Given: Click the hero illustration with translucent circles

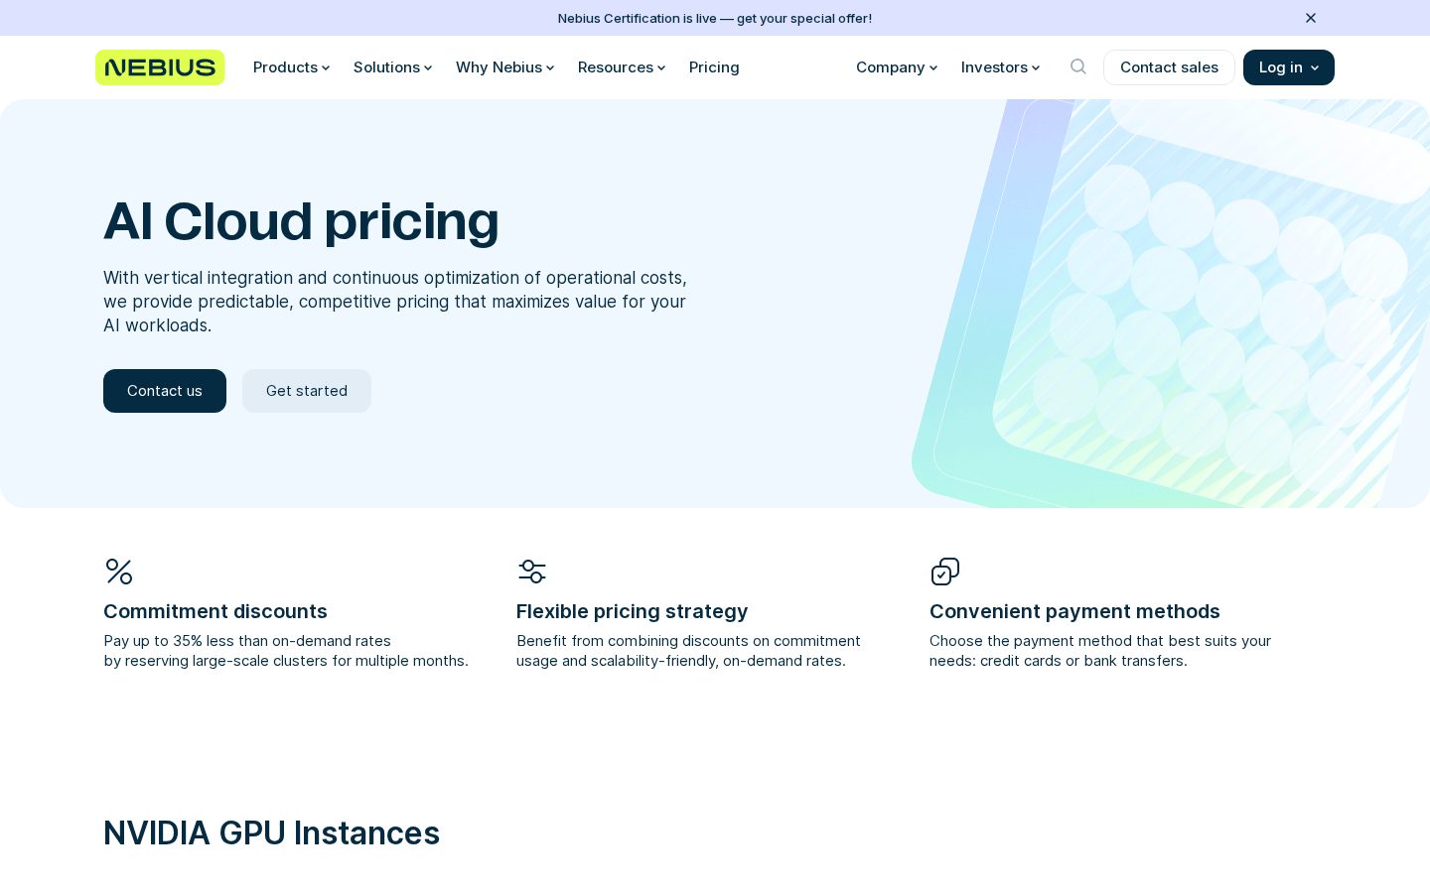Looking at the screenshot, I should [1172, 304].
